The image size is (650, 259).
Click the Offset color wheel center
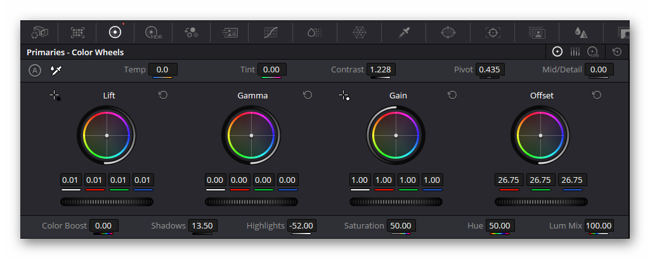(540, 135)
